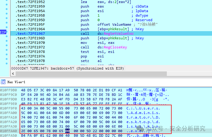Click the backdoor+57 status text
The width and height of the screenshot is (212, 137).
(x=62, y=68)
